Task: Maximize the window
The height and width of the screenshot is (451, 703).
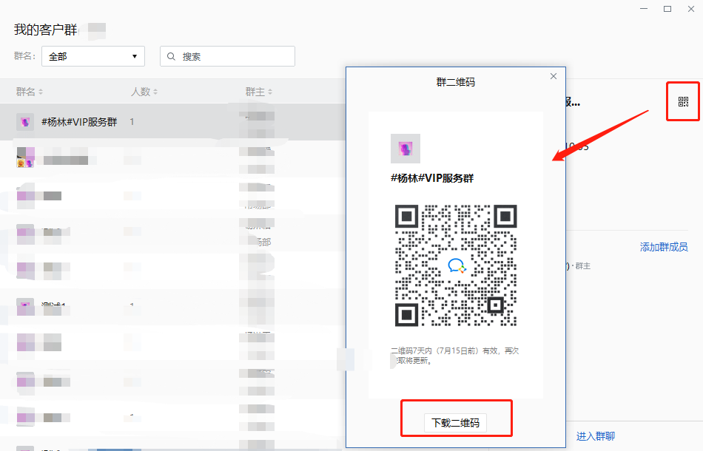Action: click(667, 9)
